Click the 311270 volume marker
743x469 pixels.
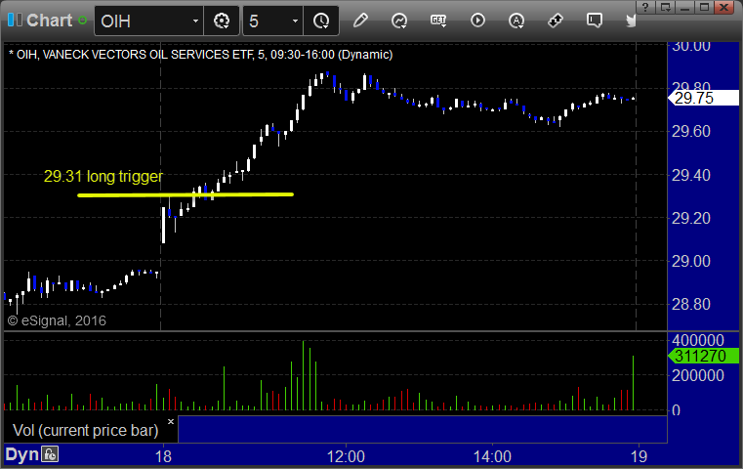coord(703,356)
